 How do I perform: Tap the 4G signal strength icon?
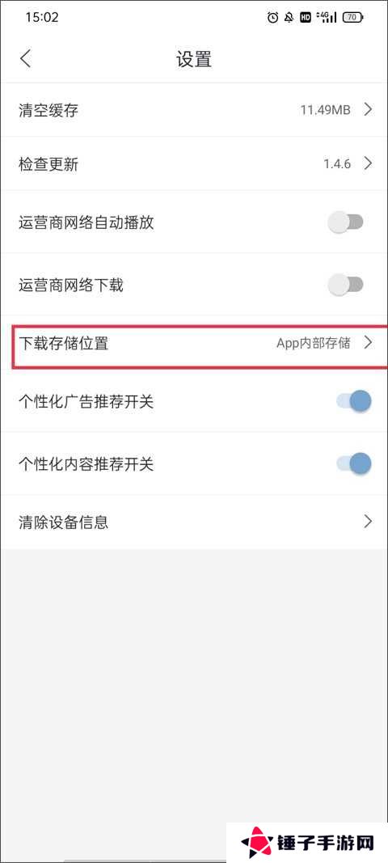(327, 18)
